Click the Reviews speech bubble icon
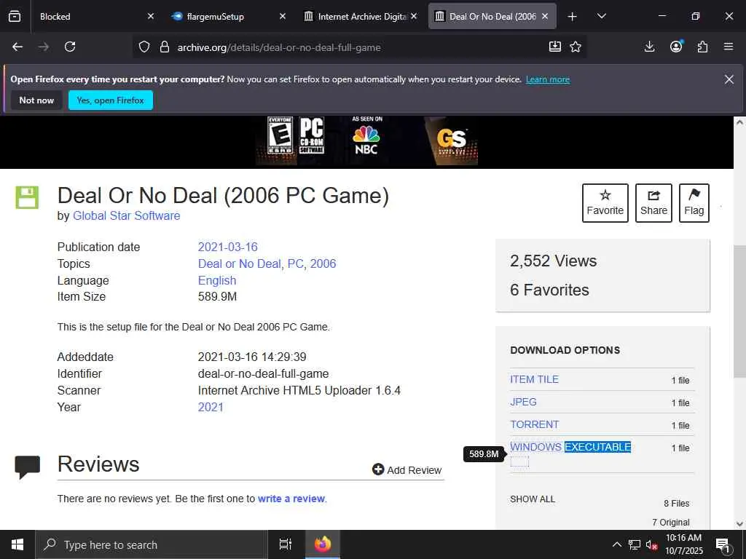 [28, 467]
